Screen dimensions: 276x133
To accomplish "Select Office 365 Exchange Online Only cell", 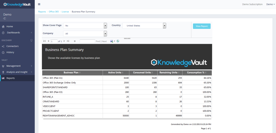I will click(59, 83).
